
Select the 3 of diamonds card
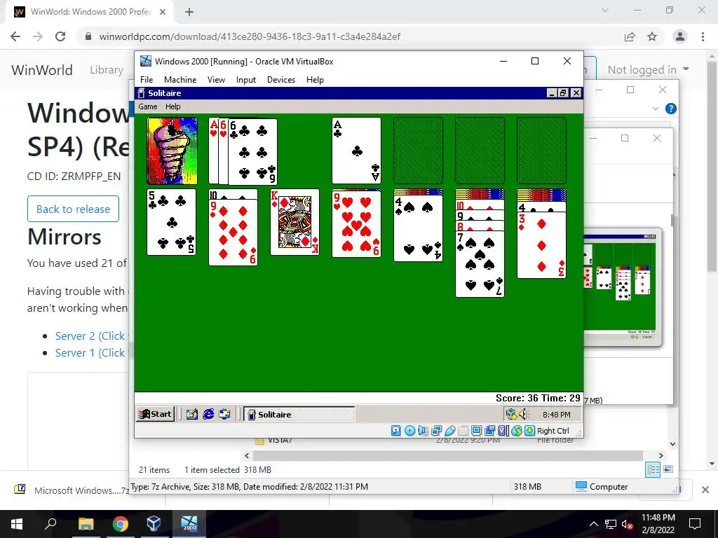pos(542,245)
